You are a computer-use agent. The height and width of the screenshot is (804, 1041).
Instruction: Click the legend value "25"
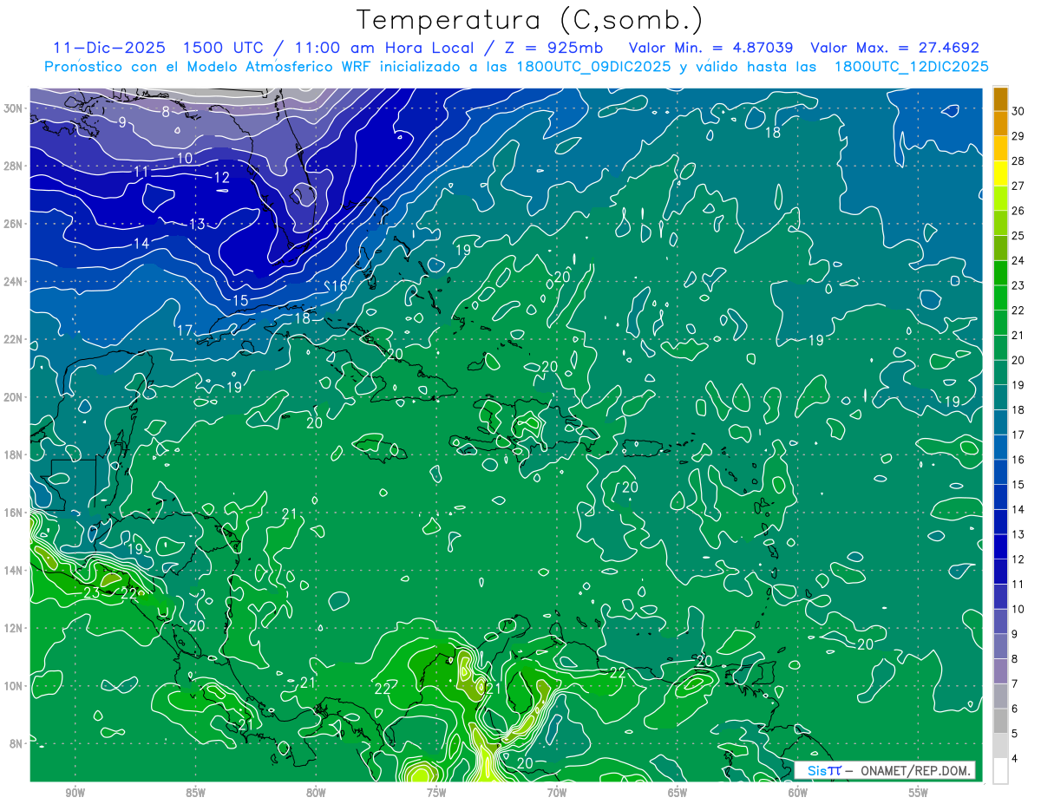click(1018, 236)
